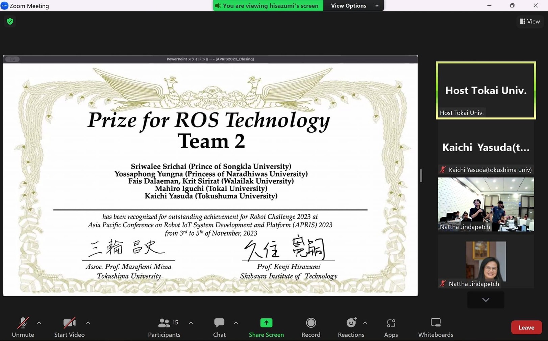Open the Participants panel
The width and height of the screenshot is (548, 341).
tap(164, 327)
